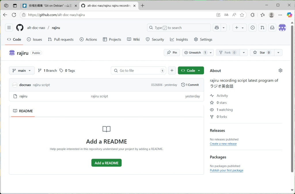Open the 1 watching link
The height and width of the screenshot is (194, 295).
pyautogui.click(x=221, y=110)
